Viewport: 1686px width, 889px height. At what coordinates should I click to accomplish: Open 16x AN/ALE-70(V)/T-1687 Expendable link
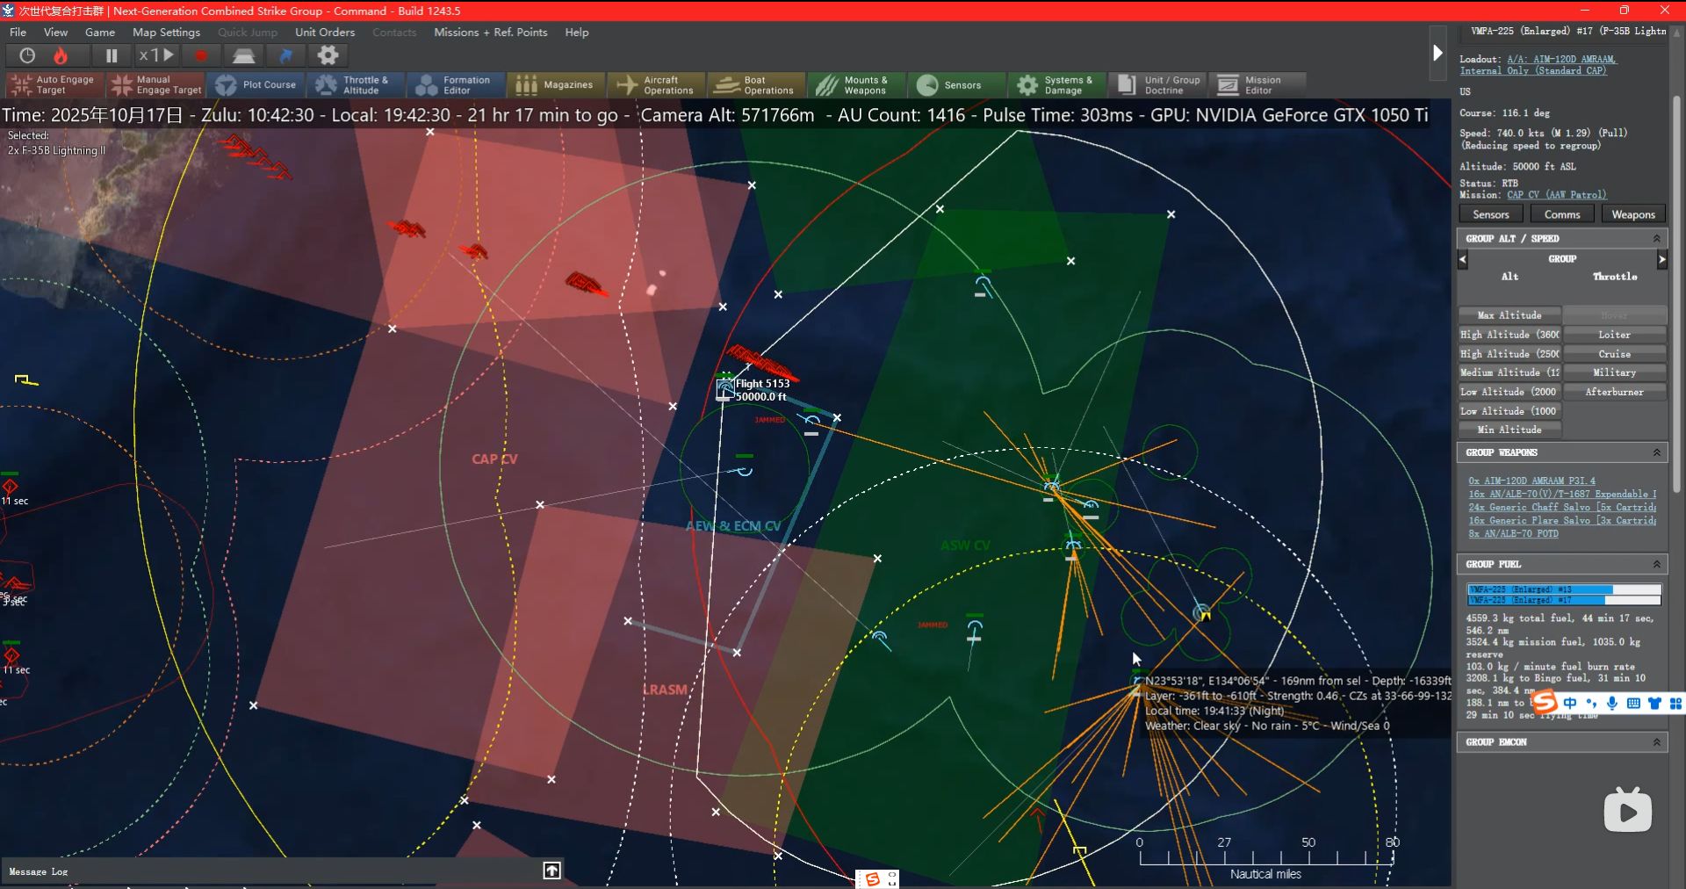(1562, 494)
